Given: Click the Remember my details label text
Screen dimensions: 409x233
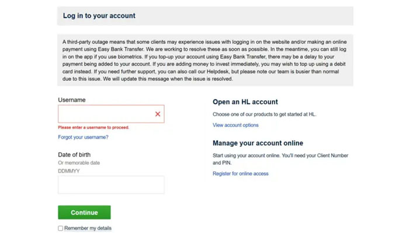Looking at the screenshot, I should click(x=88, y=228).
